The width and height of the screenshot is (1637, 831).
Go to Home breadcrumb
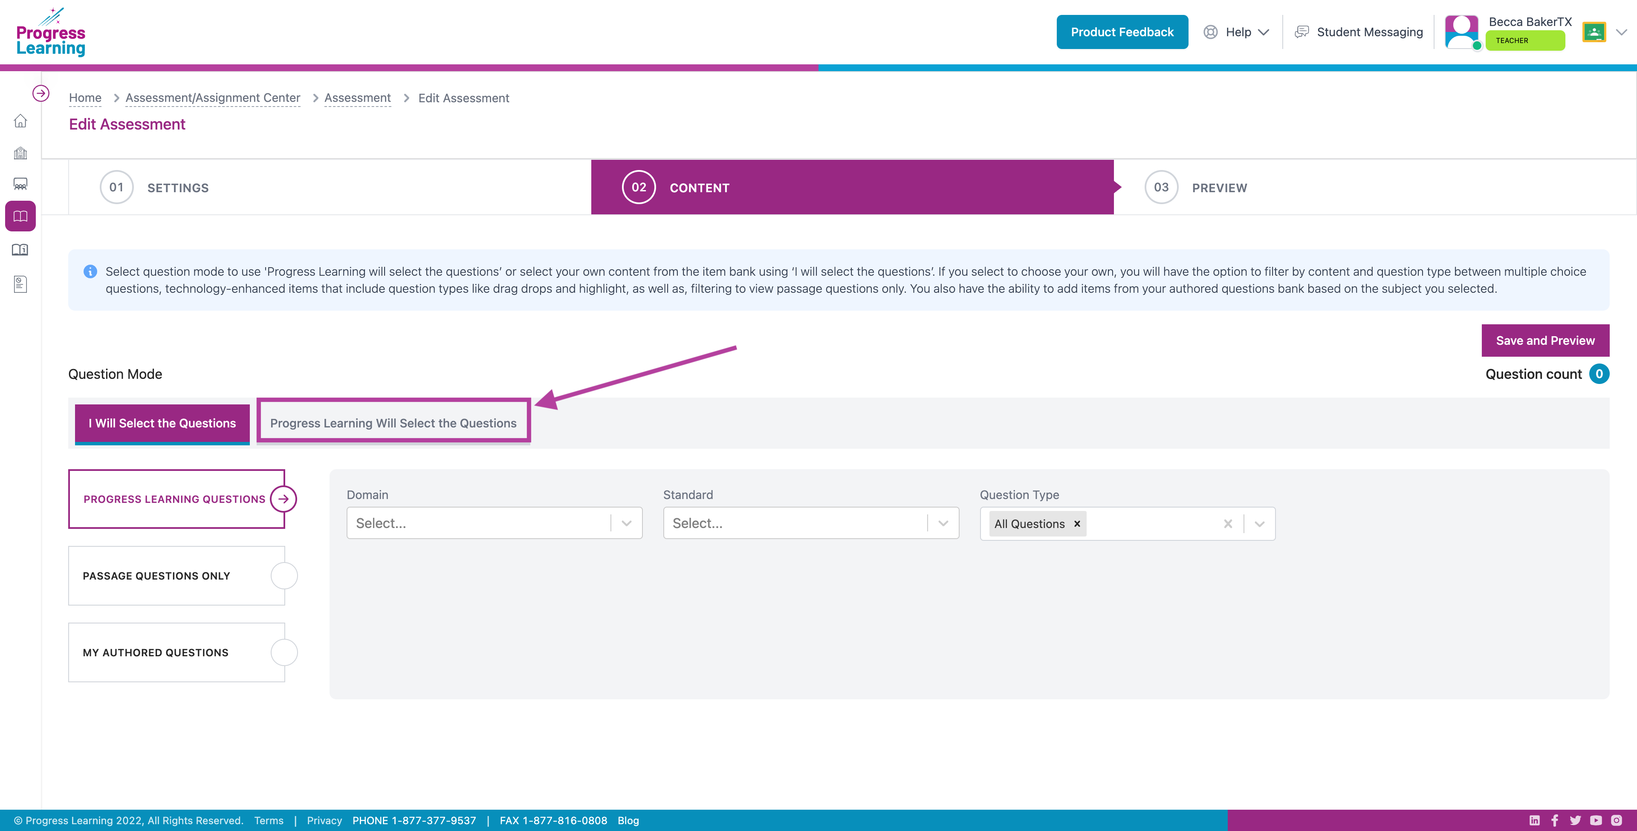click(85, 98)
